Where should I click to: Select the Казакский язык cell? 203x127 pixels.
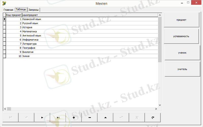pos(90,19)
